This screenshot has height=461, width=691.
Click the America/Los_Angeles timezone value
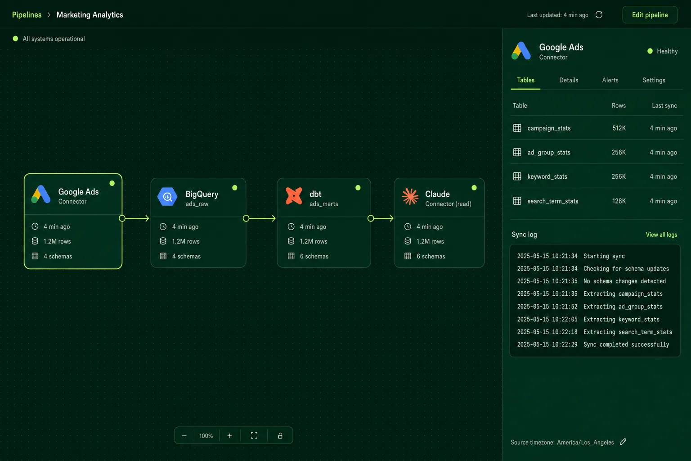[585, 443]
